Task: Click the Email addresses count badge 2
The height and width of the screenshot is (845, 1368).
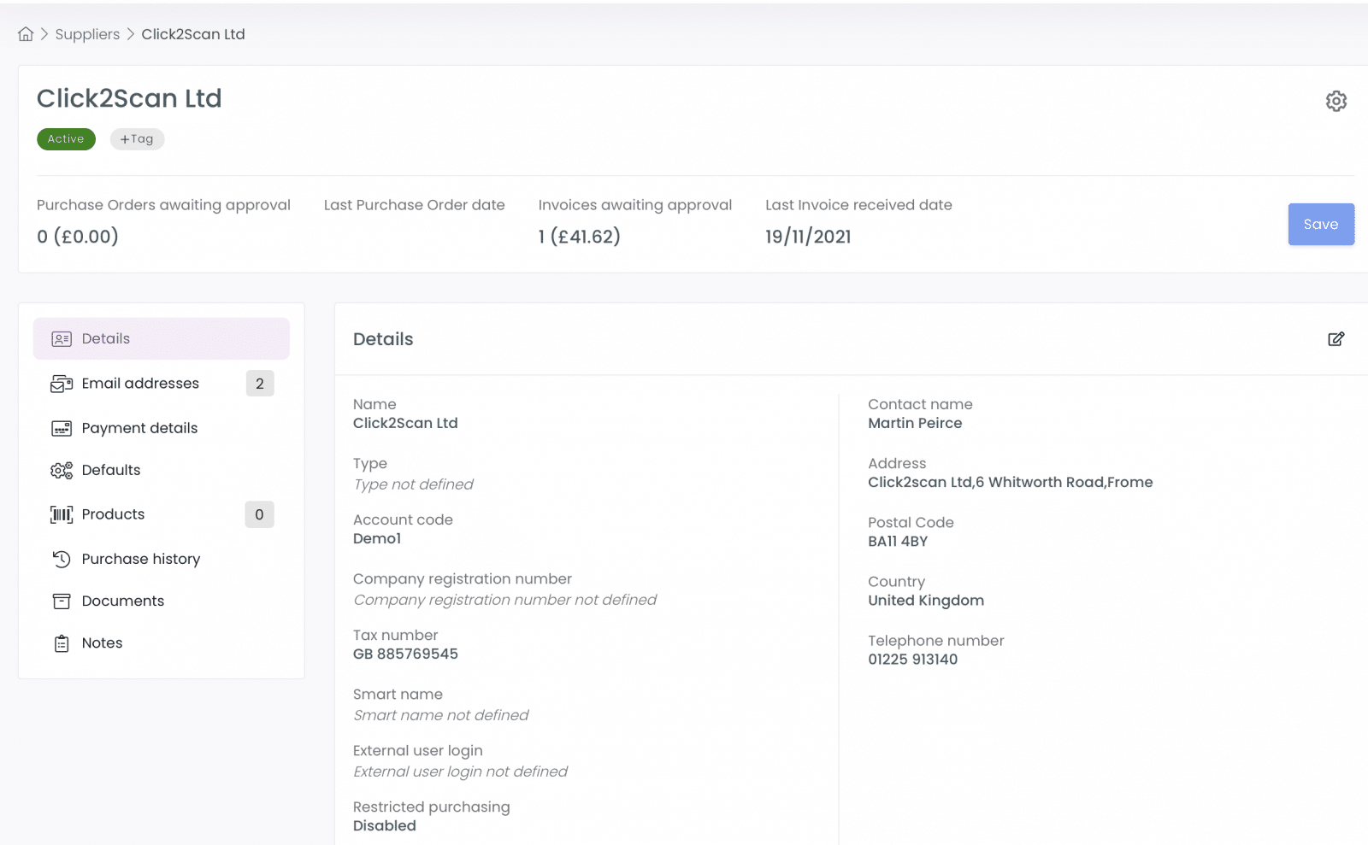Action: pos(260,384)
